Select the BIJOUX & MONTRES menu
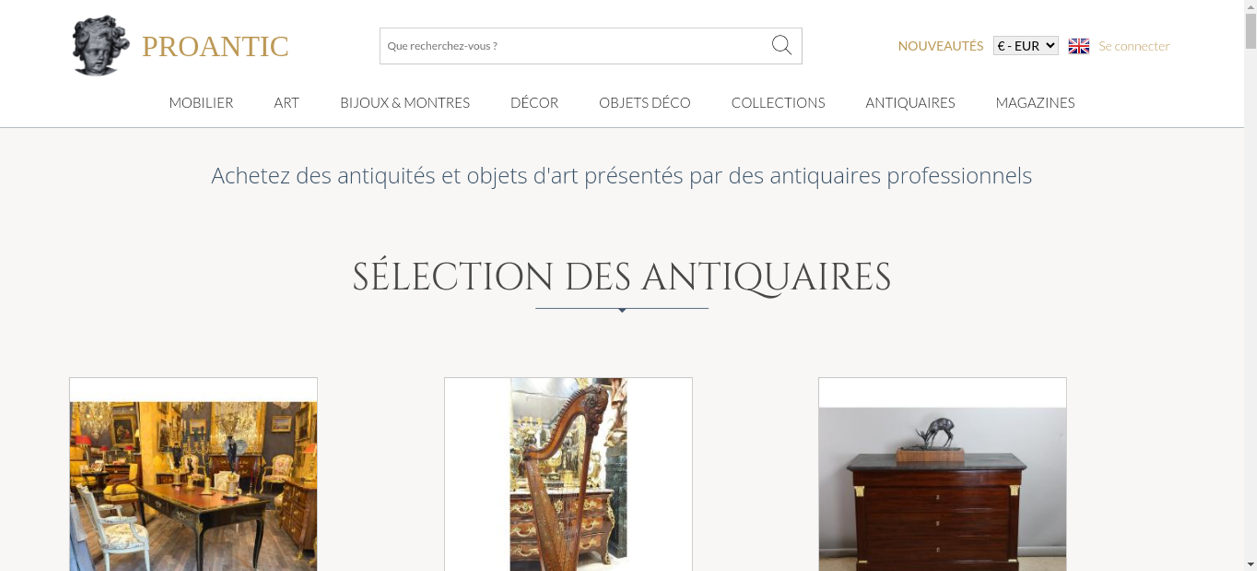The width and height of the screenshot is (1257, 571). [405, 103]
